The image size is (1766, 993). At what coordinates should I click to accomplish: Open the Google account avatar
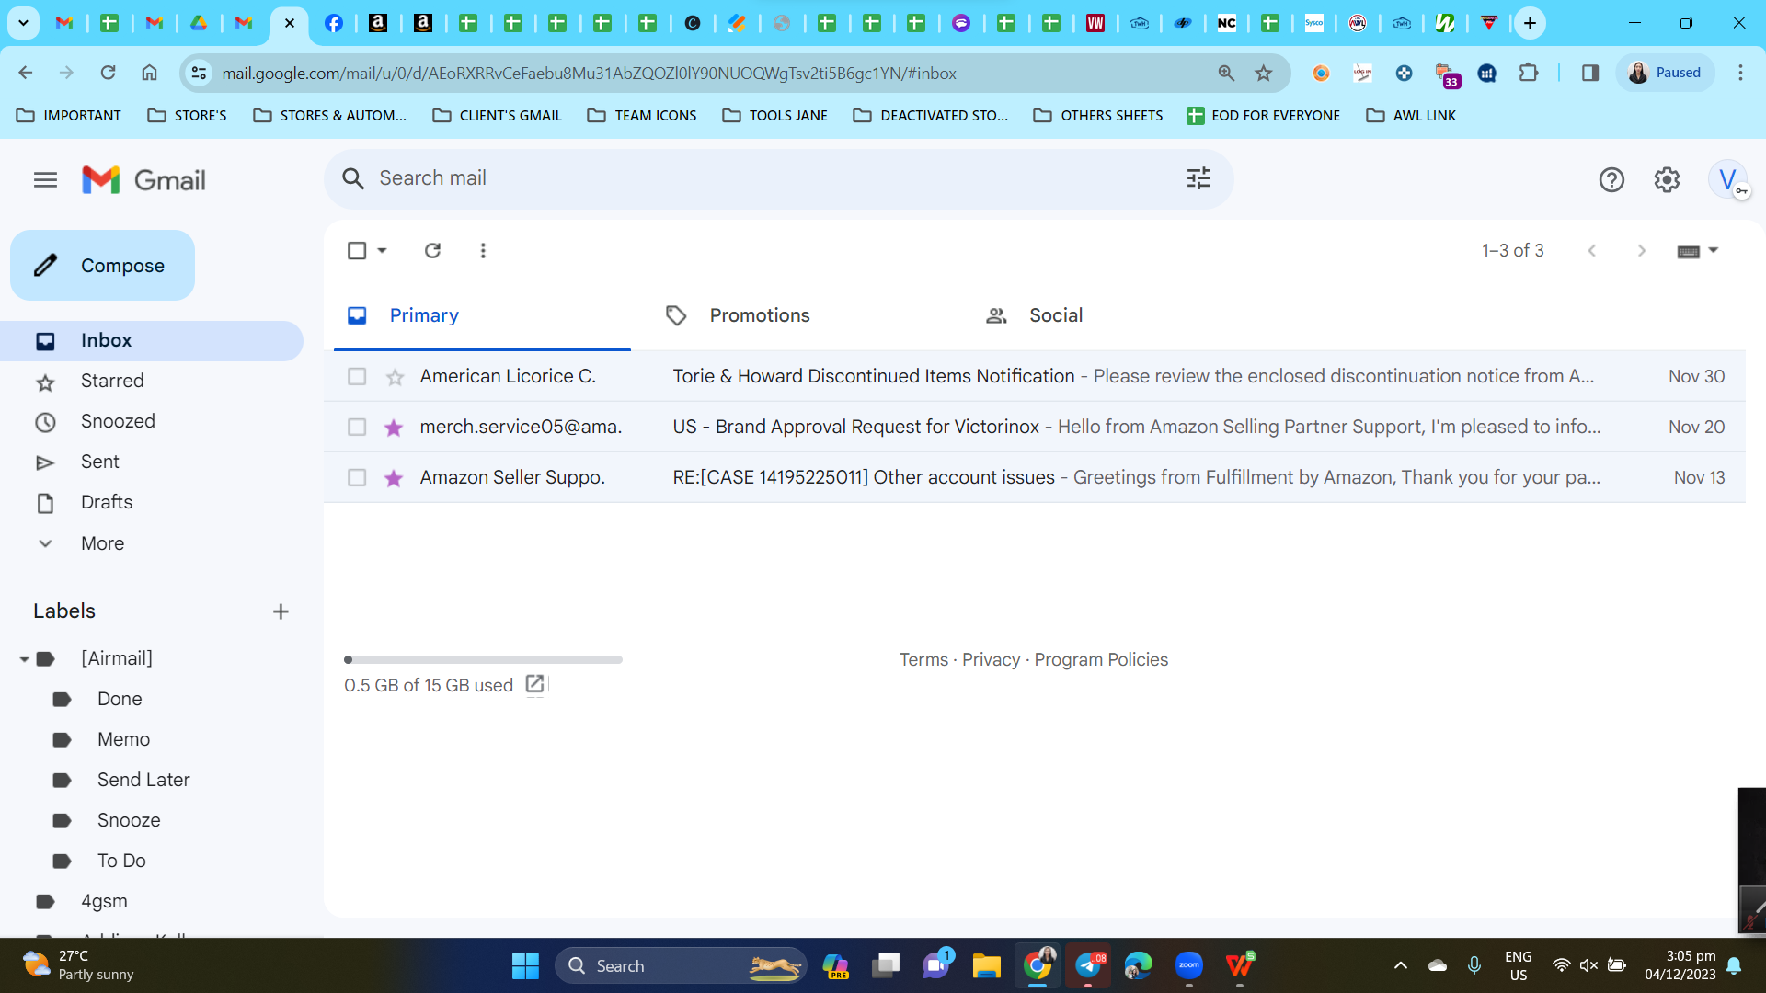tap(1728, 179)
